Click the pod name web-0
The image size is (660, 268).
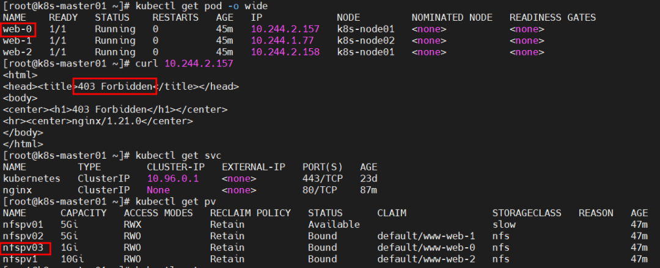click(17, 29)
